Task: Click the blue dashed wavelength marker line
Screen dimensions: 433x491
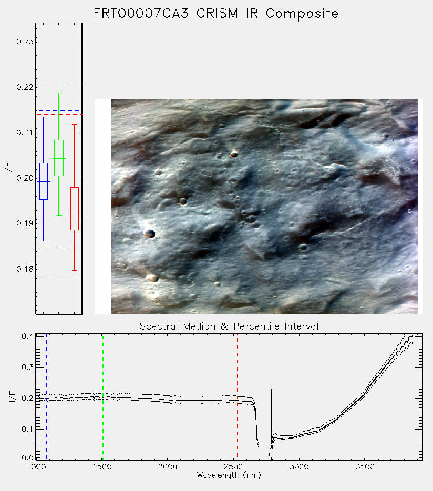Action: click(x=47, y=396)
